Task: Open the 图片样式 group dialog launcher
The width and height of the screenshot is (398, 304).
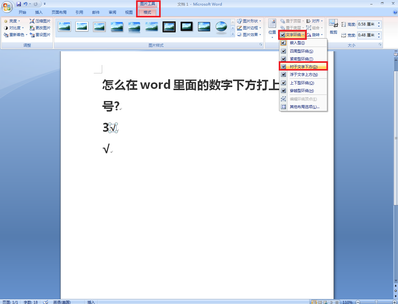Action: [261, 45]
